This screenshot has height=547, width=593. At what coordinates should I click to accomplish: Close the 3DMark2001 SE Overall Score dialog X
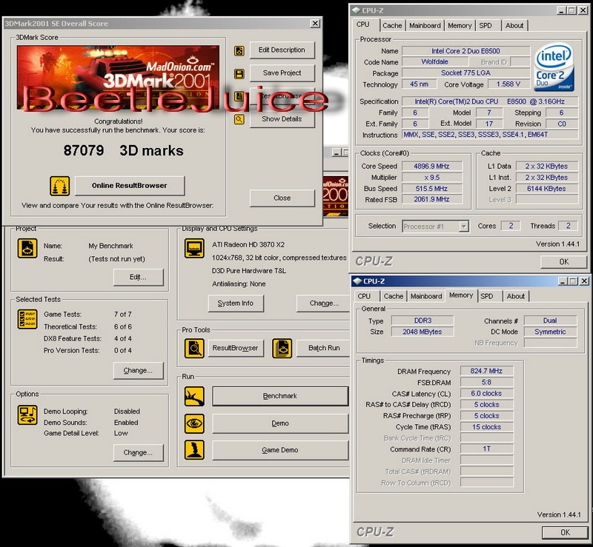click(314, 24)
